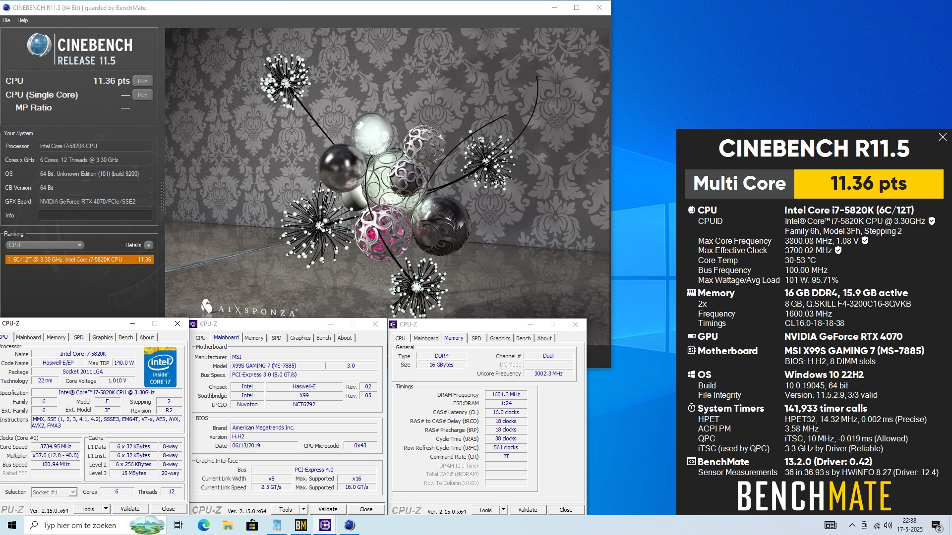
Task: Open Bench tab in Memory CPU-Z window
Action: pyautogui.click(x=524, y=338)
